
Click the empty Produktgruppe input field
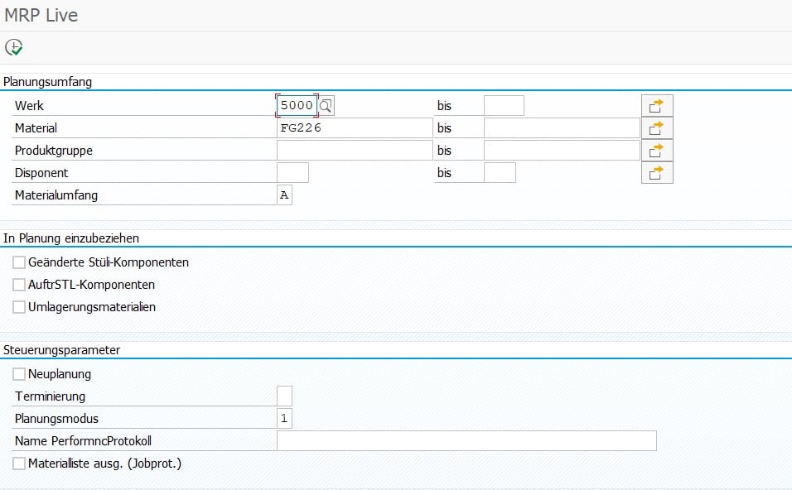[348, 150]
